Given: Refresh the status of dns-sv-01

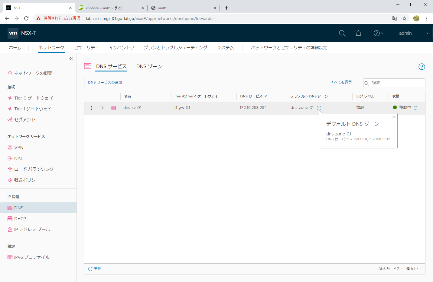Looking at the screenshot, I should point(415,108).
